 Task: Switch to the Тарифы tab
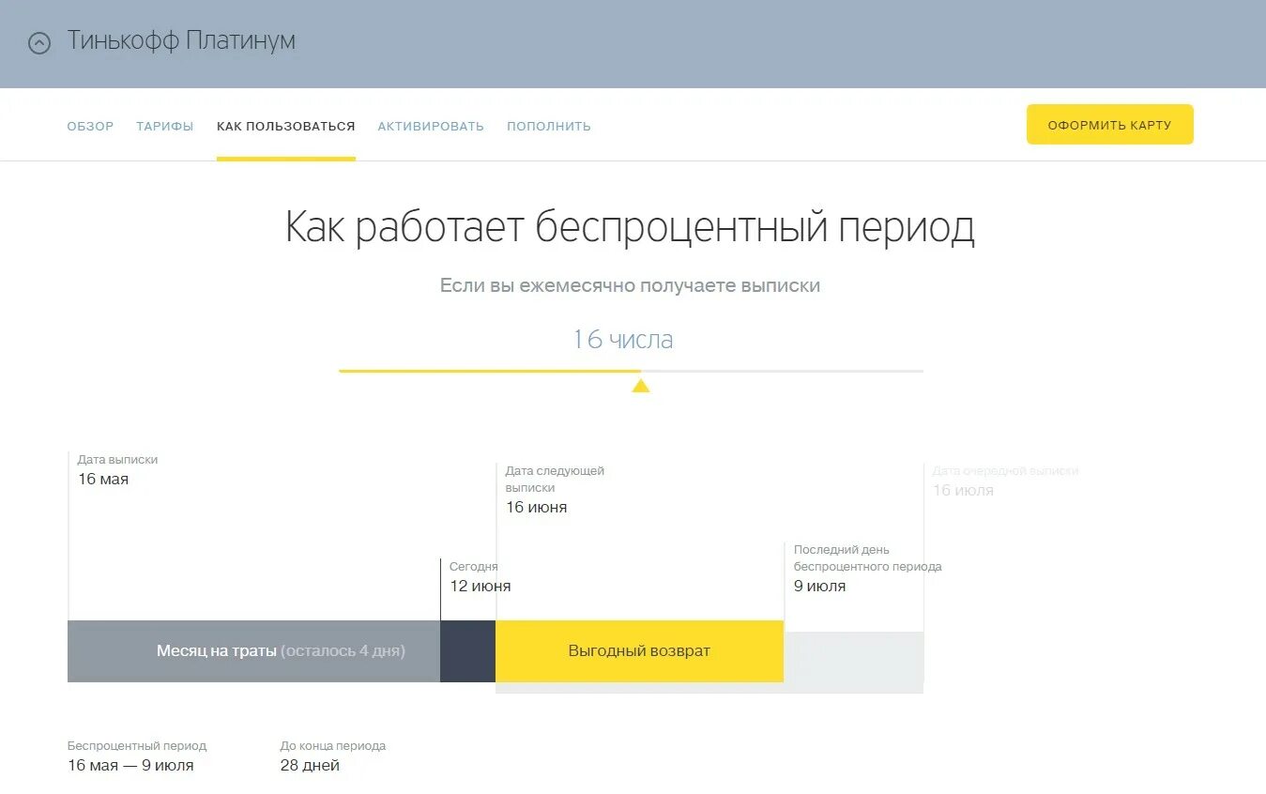click(165, 126)
